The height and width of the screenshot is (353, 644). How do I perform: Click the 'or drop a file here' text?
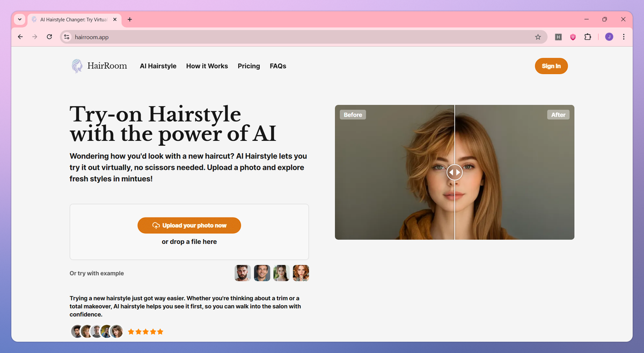189,242
